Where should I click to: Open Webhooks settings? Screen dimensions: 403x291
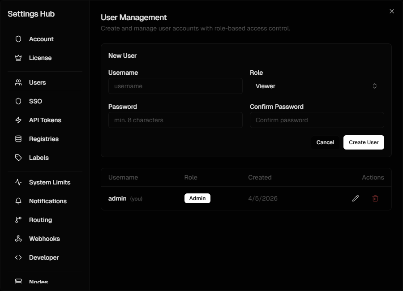[45, 239]
